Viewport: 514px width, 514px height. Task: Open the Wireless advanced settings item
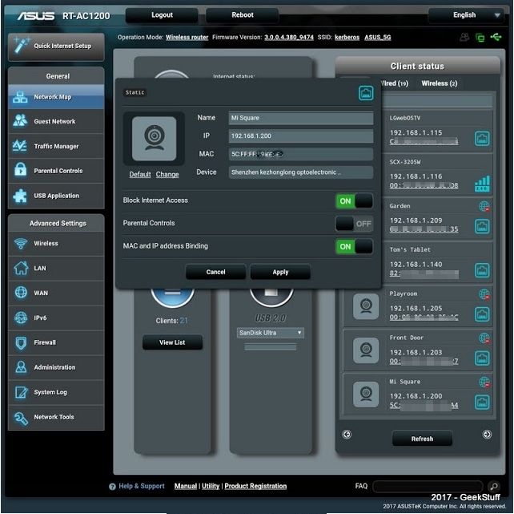point(56,244)
